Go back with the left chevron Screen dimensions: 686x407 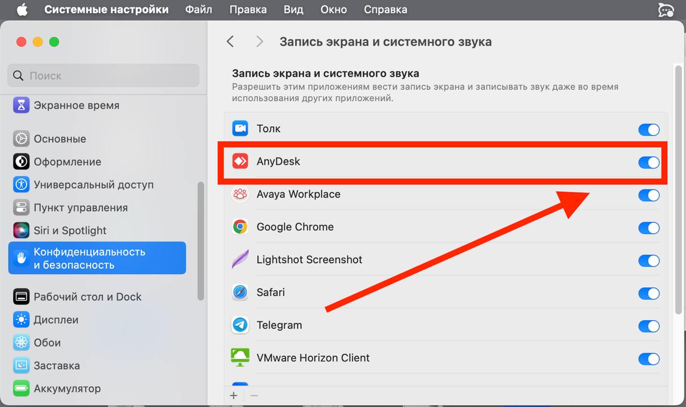point(230,41)
